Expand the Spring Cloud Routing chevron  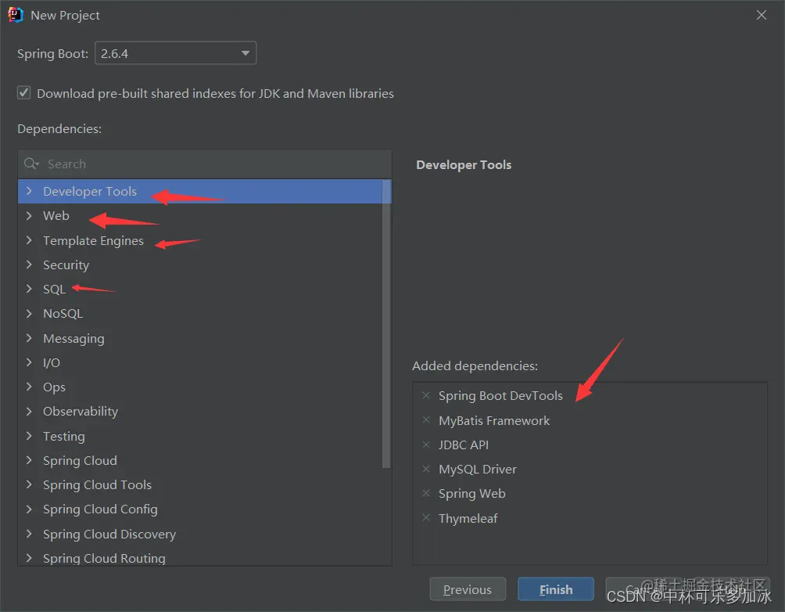click(29, 558)
